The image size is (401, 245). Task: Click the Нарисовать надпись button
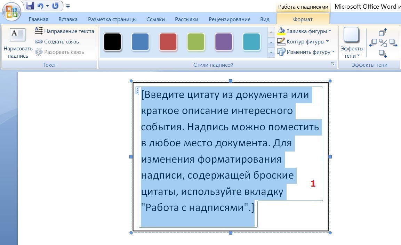(x=18, y=43)
